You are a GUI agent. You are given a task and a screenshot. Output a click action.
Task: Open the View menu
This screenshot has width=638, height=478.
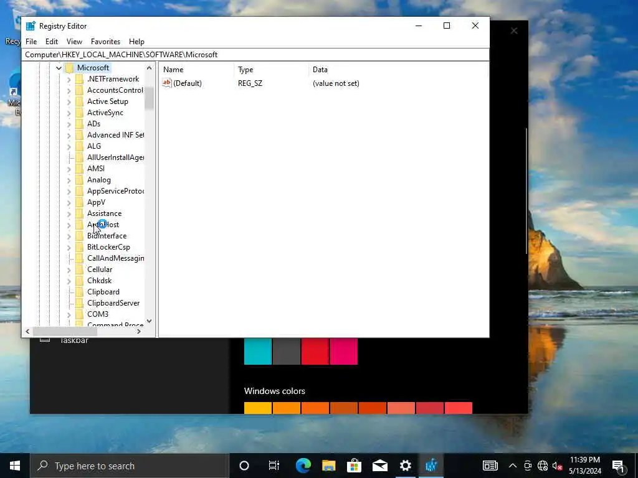[74, 42]
